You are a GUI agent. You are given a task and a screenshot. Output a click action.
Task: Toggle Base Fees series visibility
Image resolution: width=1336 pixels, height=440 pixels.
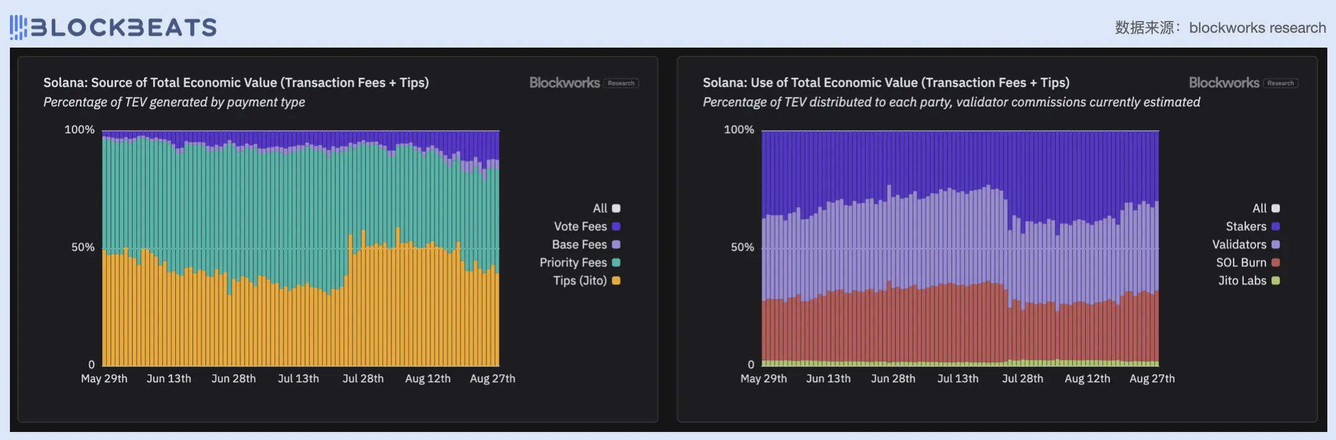586,244
